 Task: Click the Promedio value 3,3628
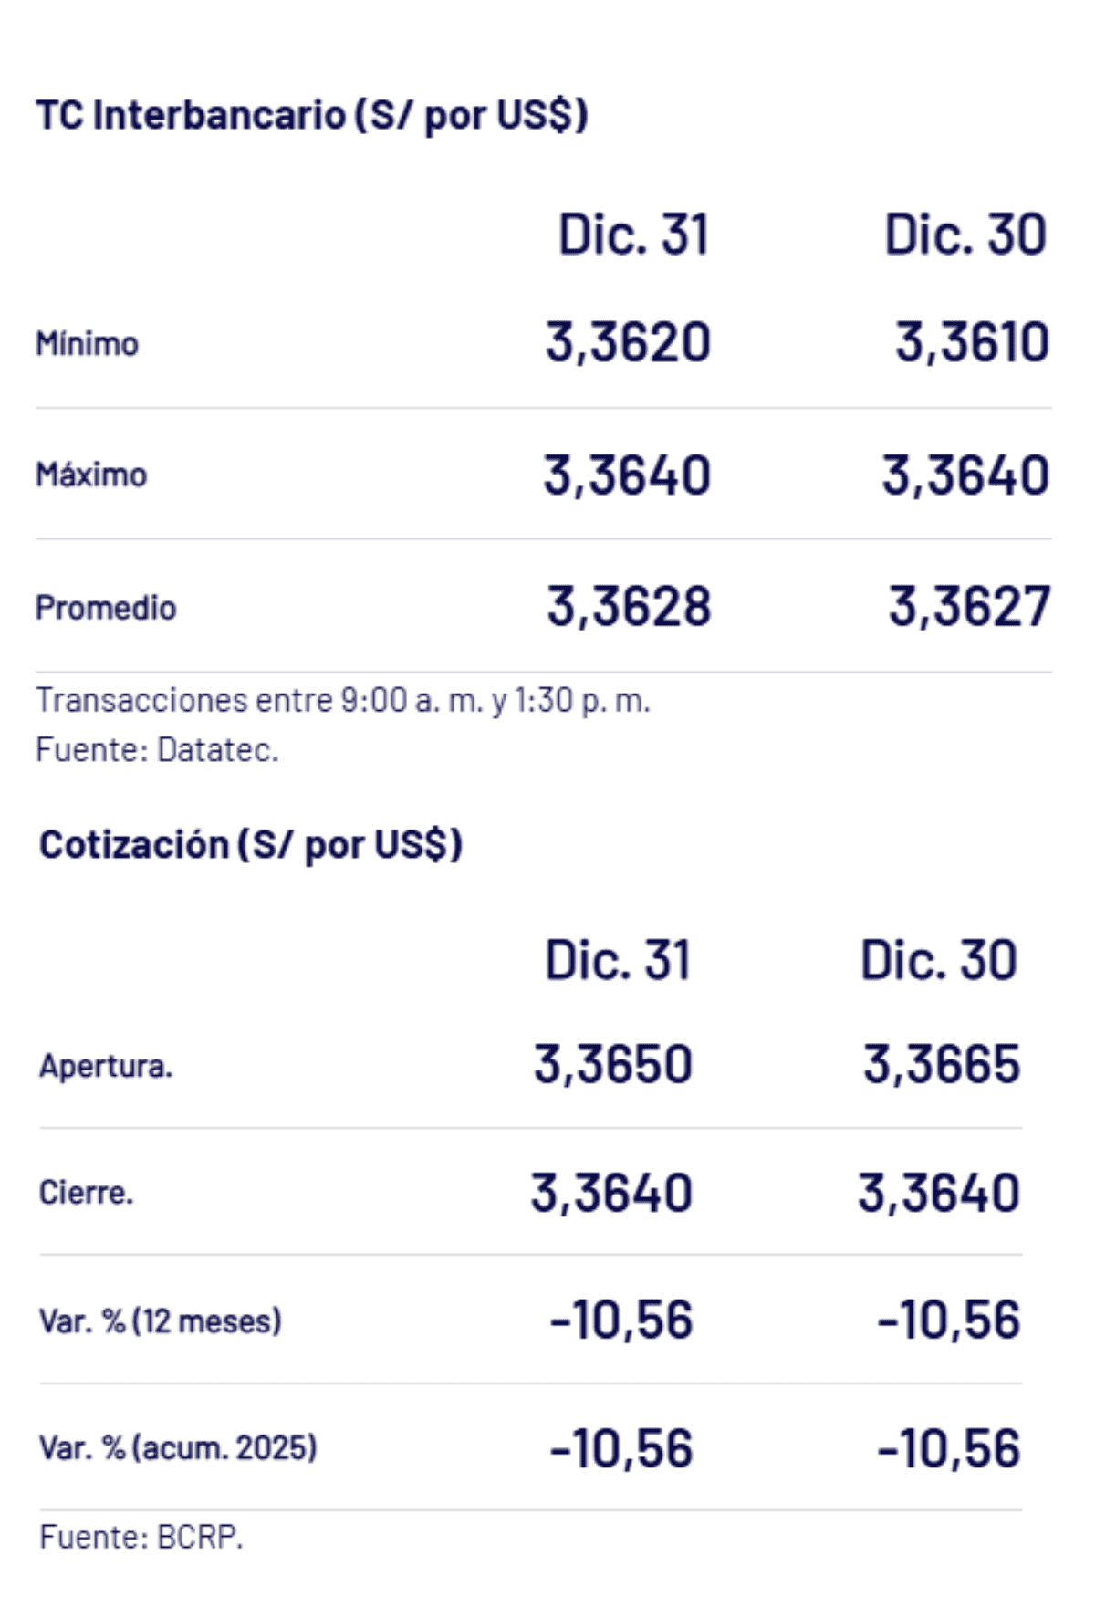point(629,607)
